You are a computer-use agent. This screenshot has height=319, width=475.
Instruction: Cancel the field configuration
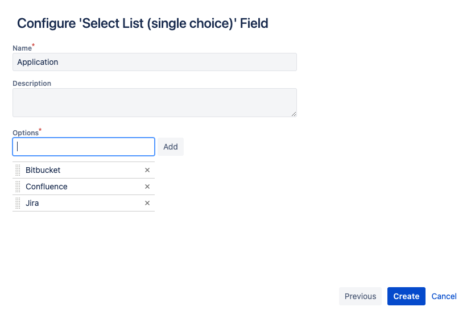444,296
